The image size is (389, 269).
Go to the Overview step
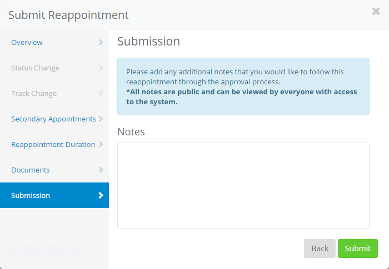[x=27, y=43]
